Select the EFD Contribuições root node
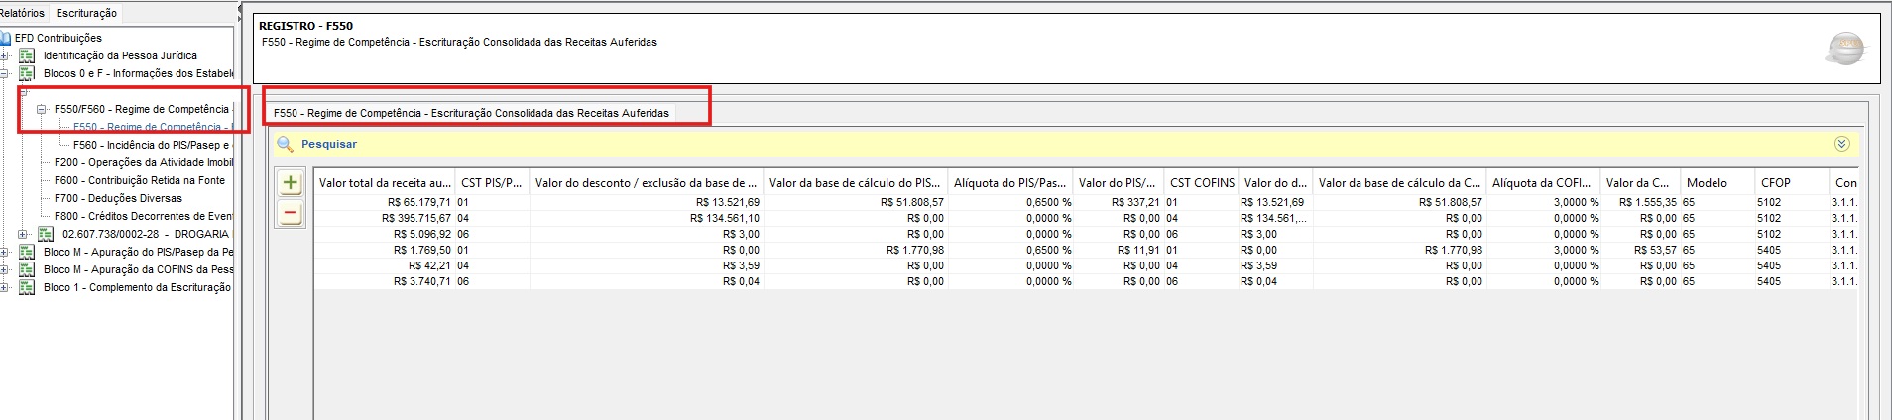 (x=58, y=38)
